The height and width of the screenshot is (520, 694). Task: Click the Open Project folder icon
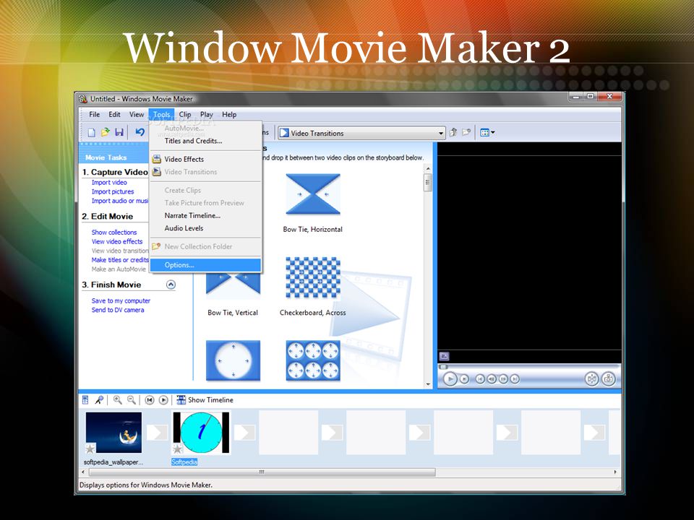[105, 132]
